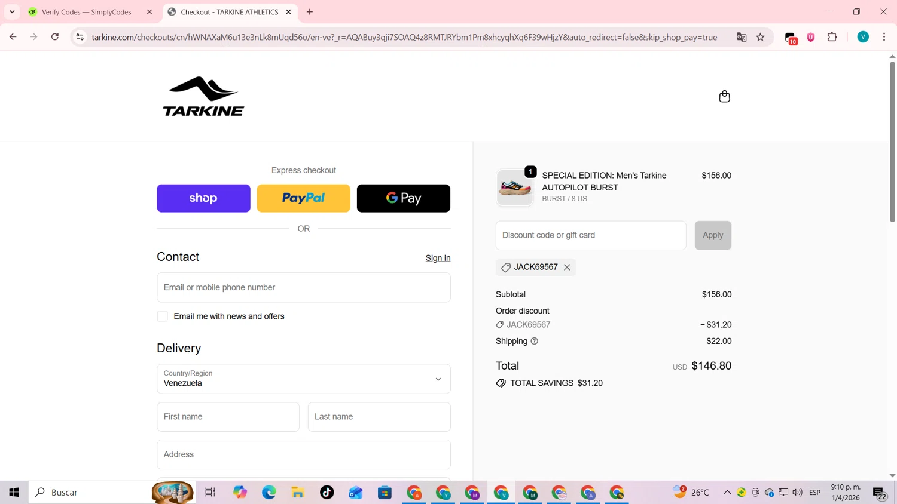
Task: Focus the Discount code or gift card field
Action: [591, 235]
